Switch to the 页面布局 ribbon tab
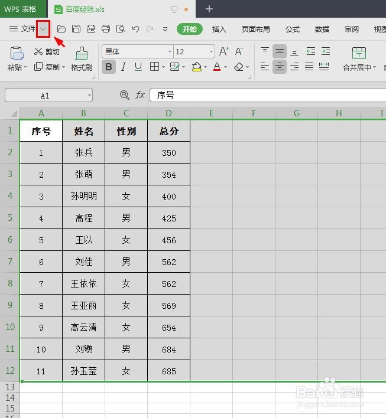The height and width of the screenshot is (418, 386). 255,29
